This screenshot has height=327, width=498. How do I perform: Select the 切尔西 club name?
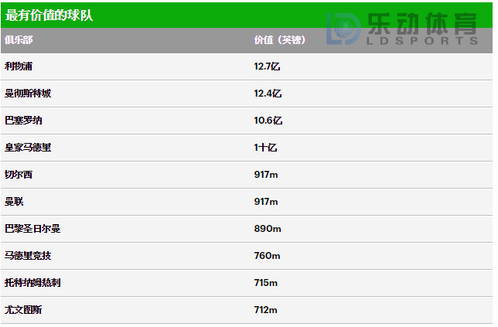[19, 174]
